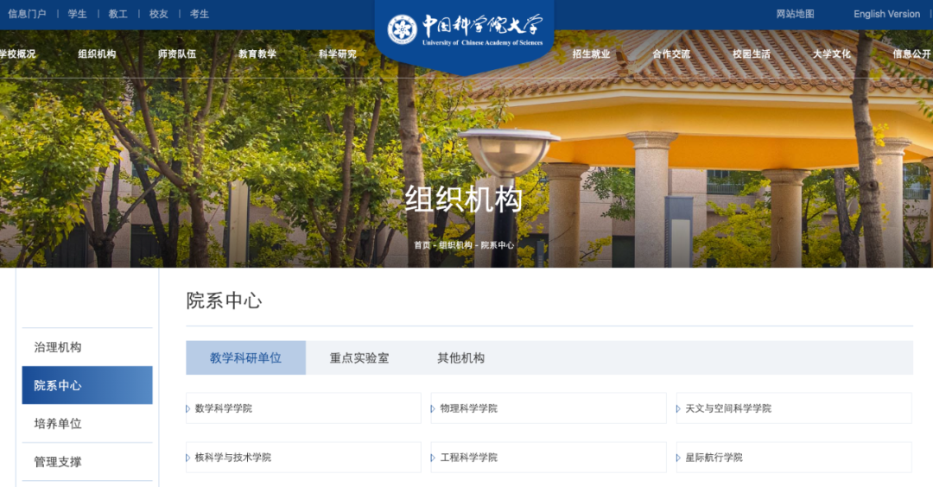This screenshot has width=933, height=487.
Task: Click arrow icon beside 天文与空间科学学院
Action: [679, 408]
